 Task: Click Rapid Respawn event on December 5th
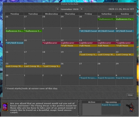click(x=106, y=78)
